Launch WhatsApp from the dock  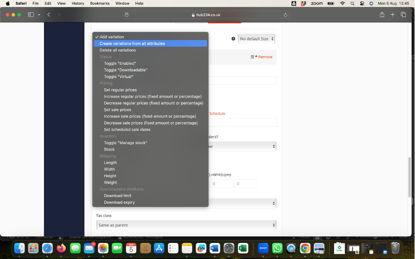click(277, 248)
